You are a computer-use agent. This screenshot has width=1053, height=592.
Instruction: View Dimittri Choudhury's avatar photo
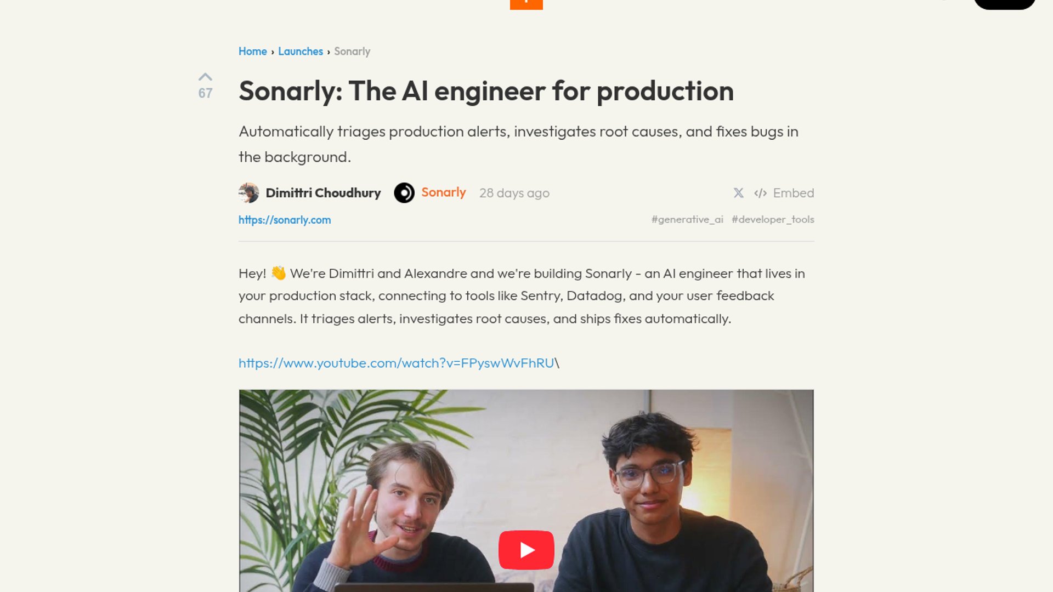point(249,193)
